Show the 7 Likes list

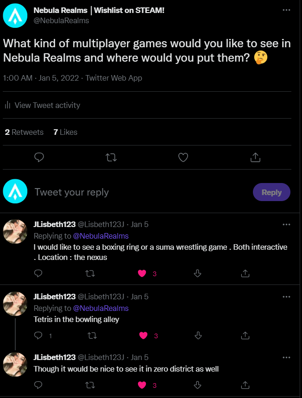click(65, 132)
